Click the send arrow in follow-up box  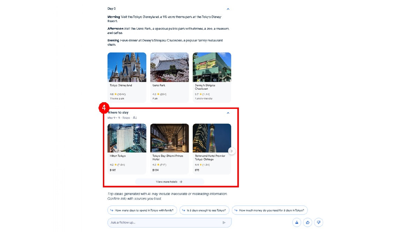(x=224, y=222)
